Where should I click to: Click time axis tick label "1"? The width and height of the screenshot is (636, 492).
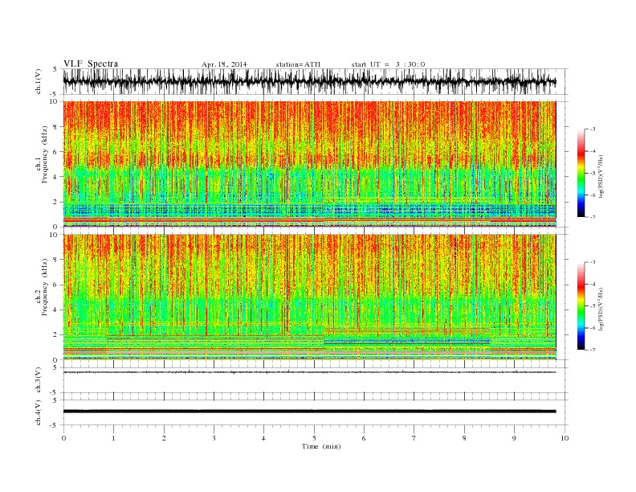pos(113,438)
